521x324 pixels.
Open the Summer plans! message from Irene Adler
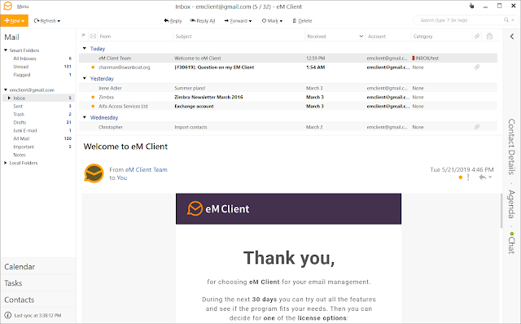click(288, 88)
